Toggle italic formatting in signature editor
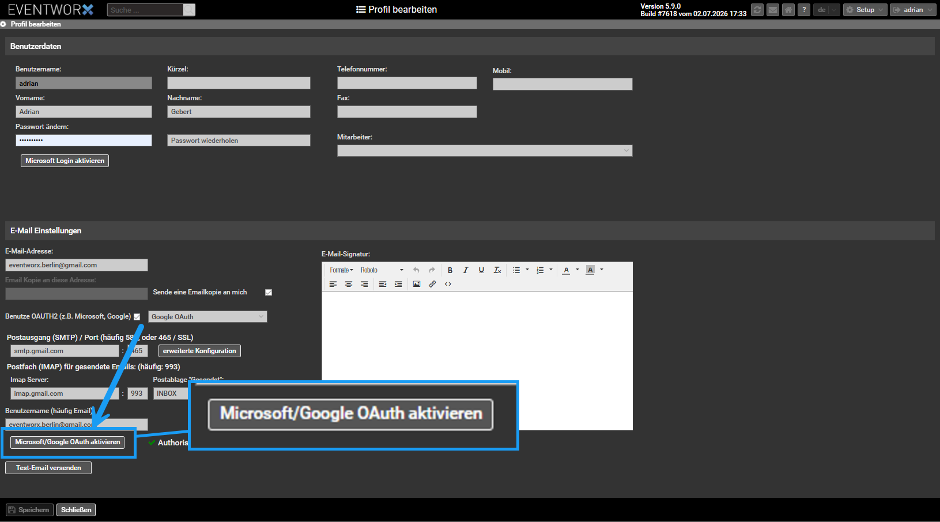940x522 pixels. tap(466, 270)
